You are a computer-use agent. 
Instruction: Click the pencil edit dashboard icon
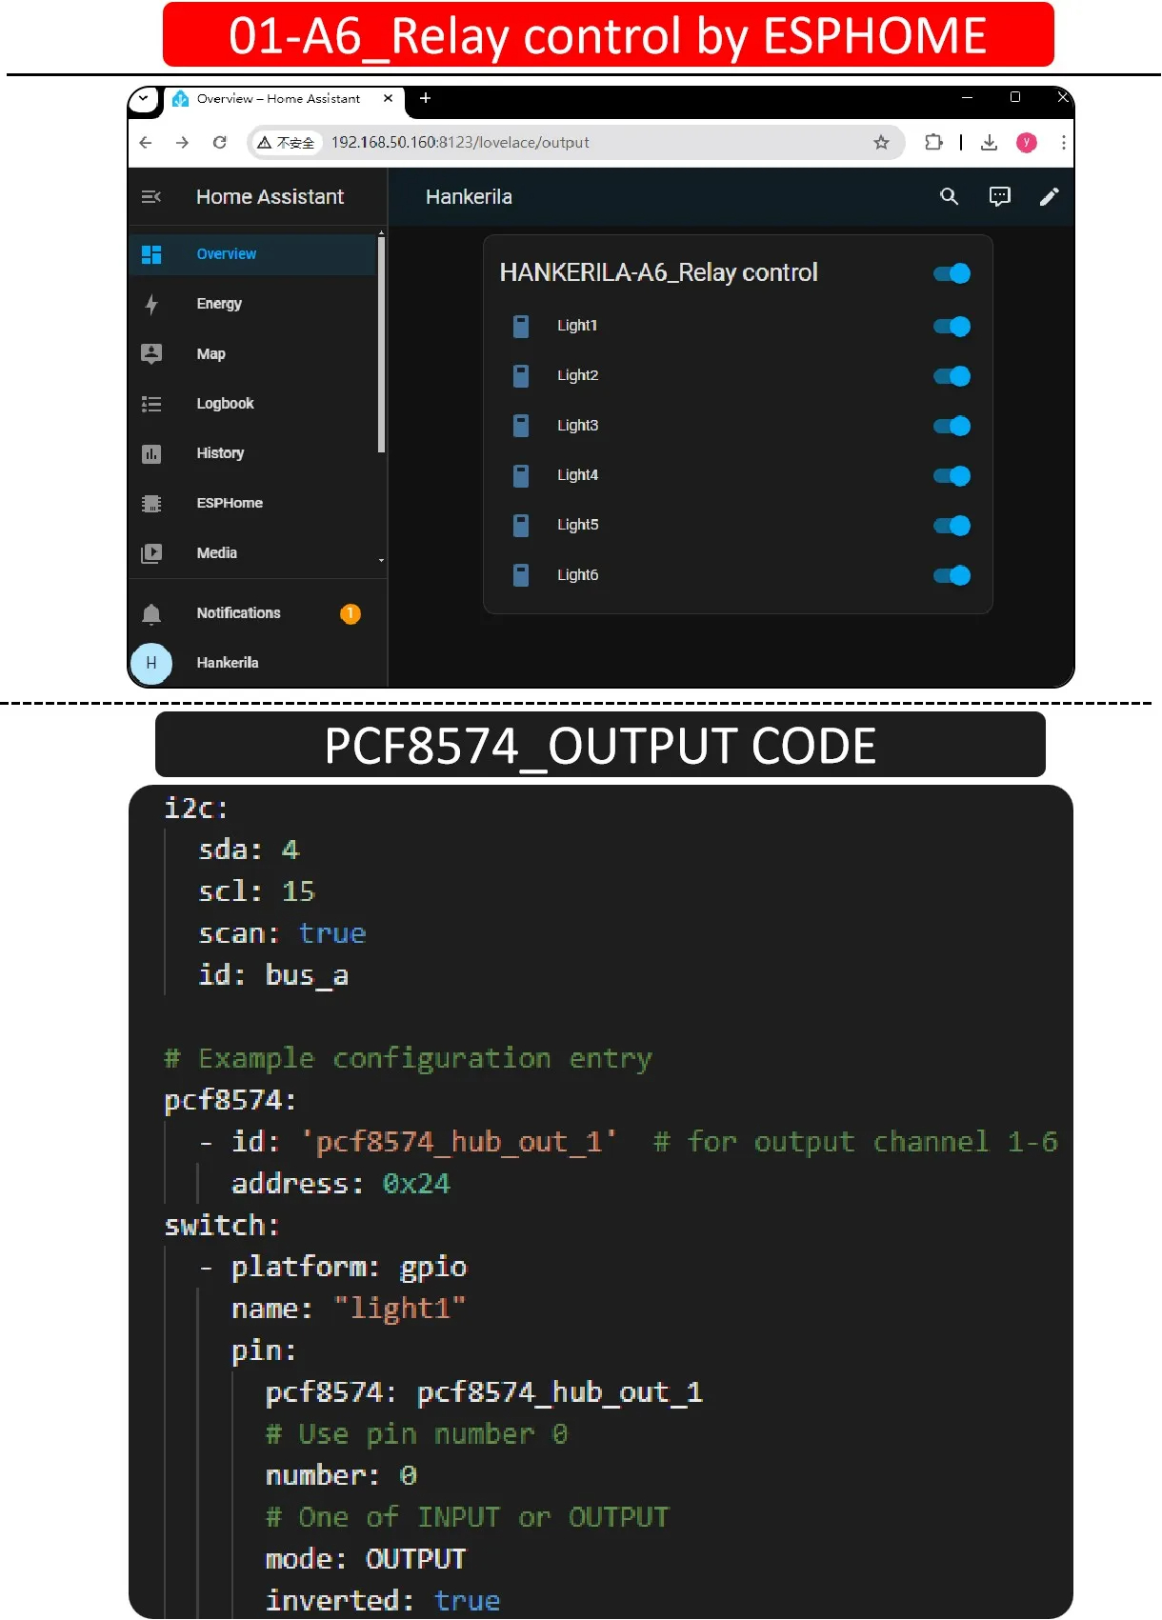pos(1049,197)
